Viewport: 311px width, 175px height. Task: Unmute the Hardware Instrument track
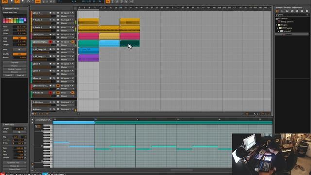pyautogui.click(x=58, y=86)
